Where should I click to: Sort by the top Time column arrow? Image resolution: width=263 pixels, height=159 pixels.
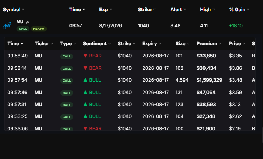(x=84, y=9)
